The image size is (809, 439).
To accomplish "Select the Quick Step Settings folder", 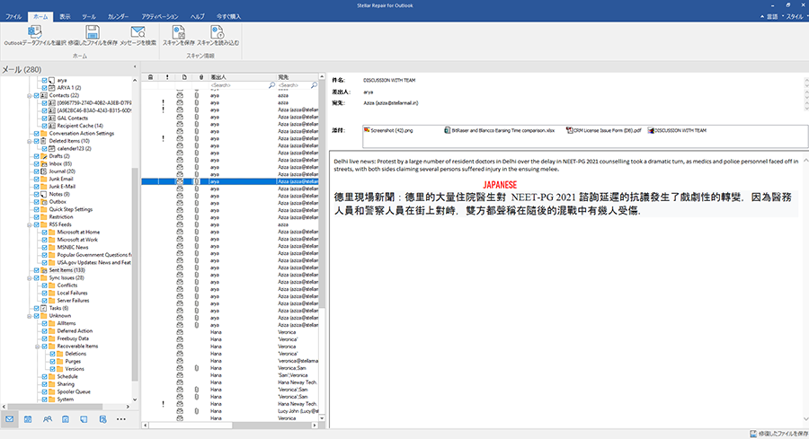I will point(71,209).
